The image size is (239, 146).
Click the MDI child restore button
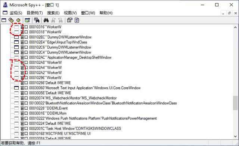tap(229, 13)
